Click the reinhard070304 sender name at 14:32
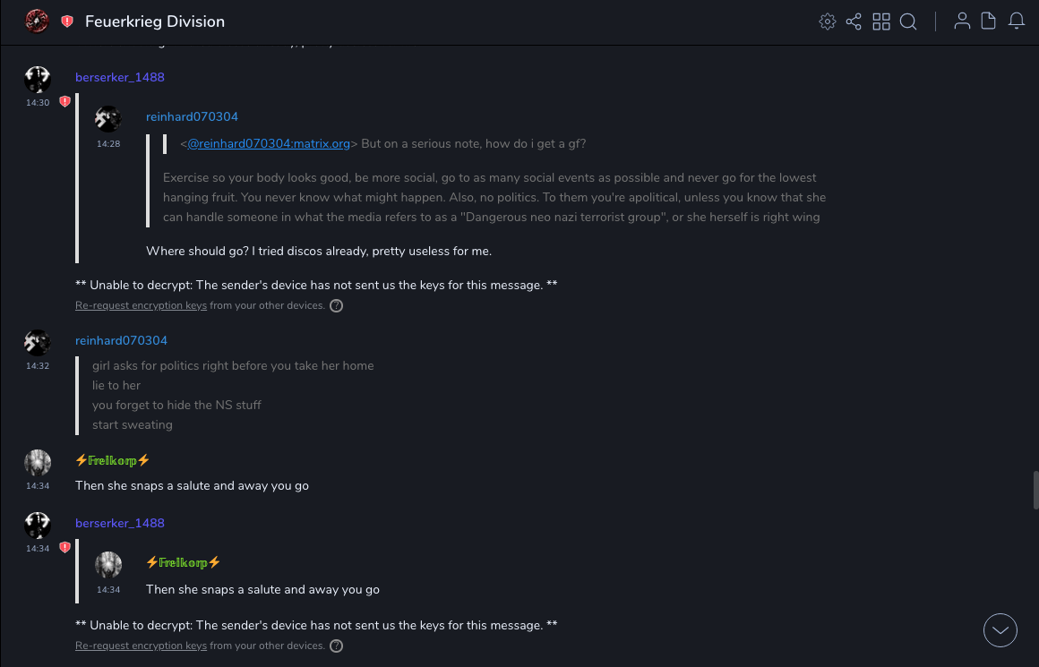The height and width of the screenshot is (667, 1039). [121, 340]
